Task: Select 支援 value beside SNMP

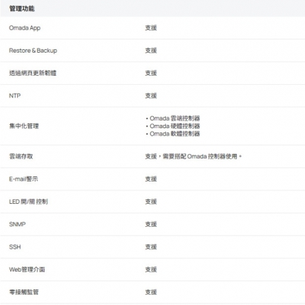Action: pos(151,224)
